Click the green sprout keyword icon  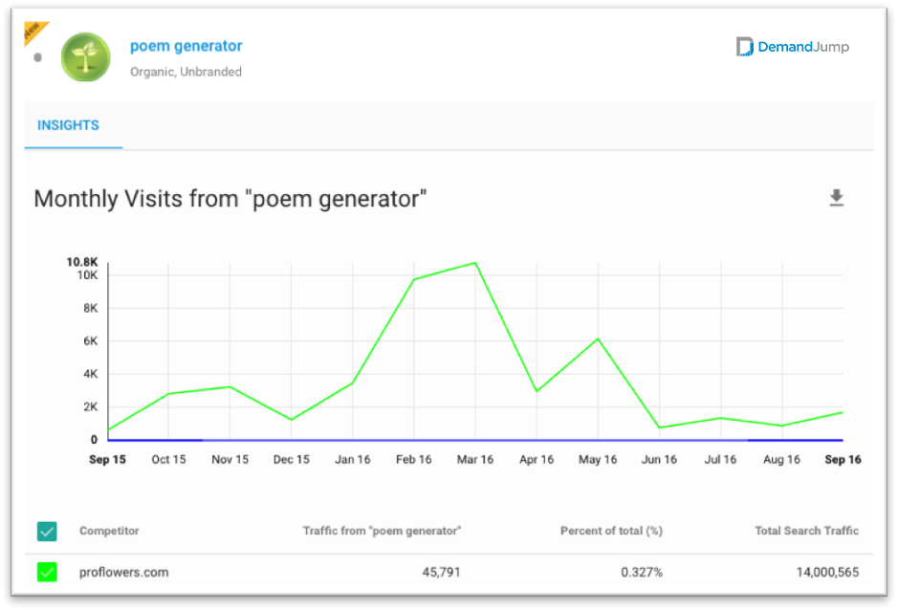(86, 57)
